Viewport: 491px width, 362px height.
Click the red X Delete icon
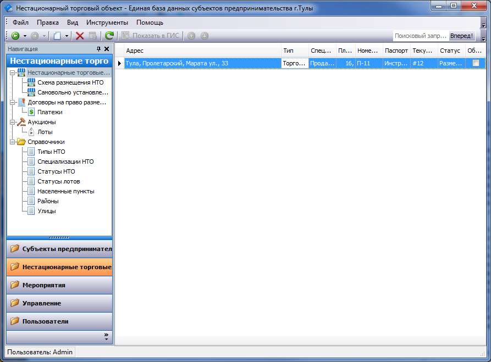[80, 36]
